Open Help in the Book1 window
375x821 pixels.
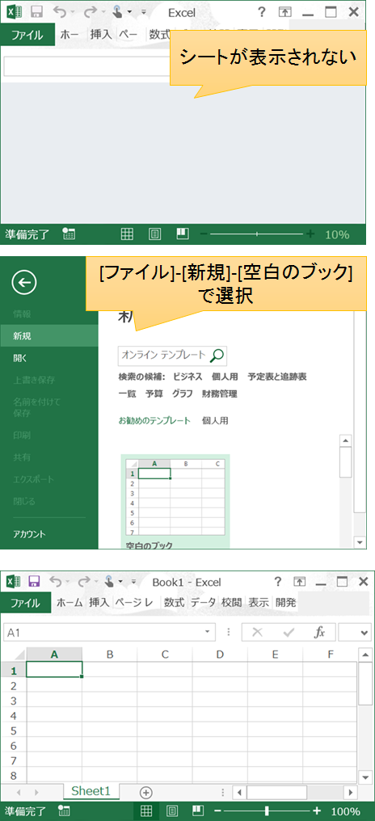point(277,581)
